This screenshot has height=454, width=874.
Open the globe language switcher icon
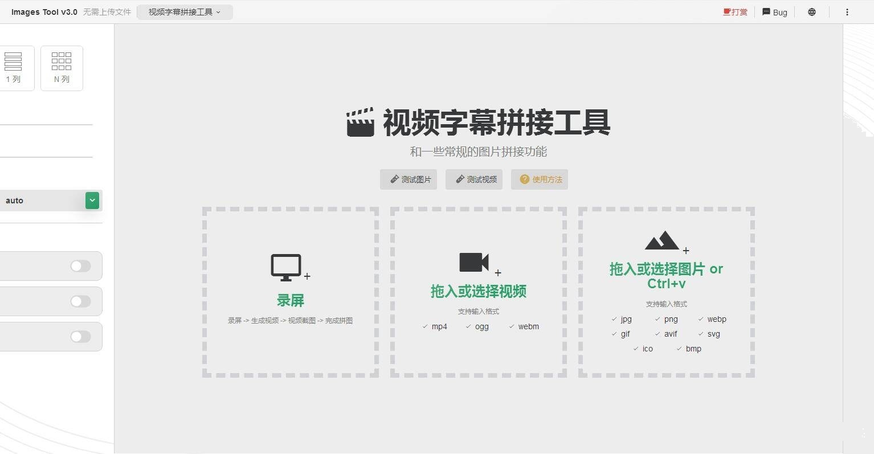[811, 12]
